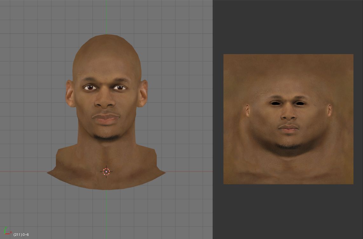The image size is (363, 239).
Task: Click the 3D model's right-side eye
Action: pos(120,88)
